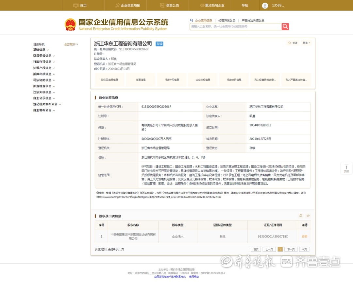
Task: Expand 基础信息 in the sidebar
Action: (x=41, y=50)
